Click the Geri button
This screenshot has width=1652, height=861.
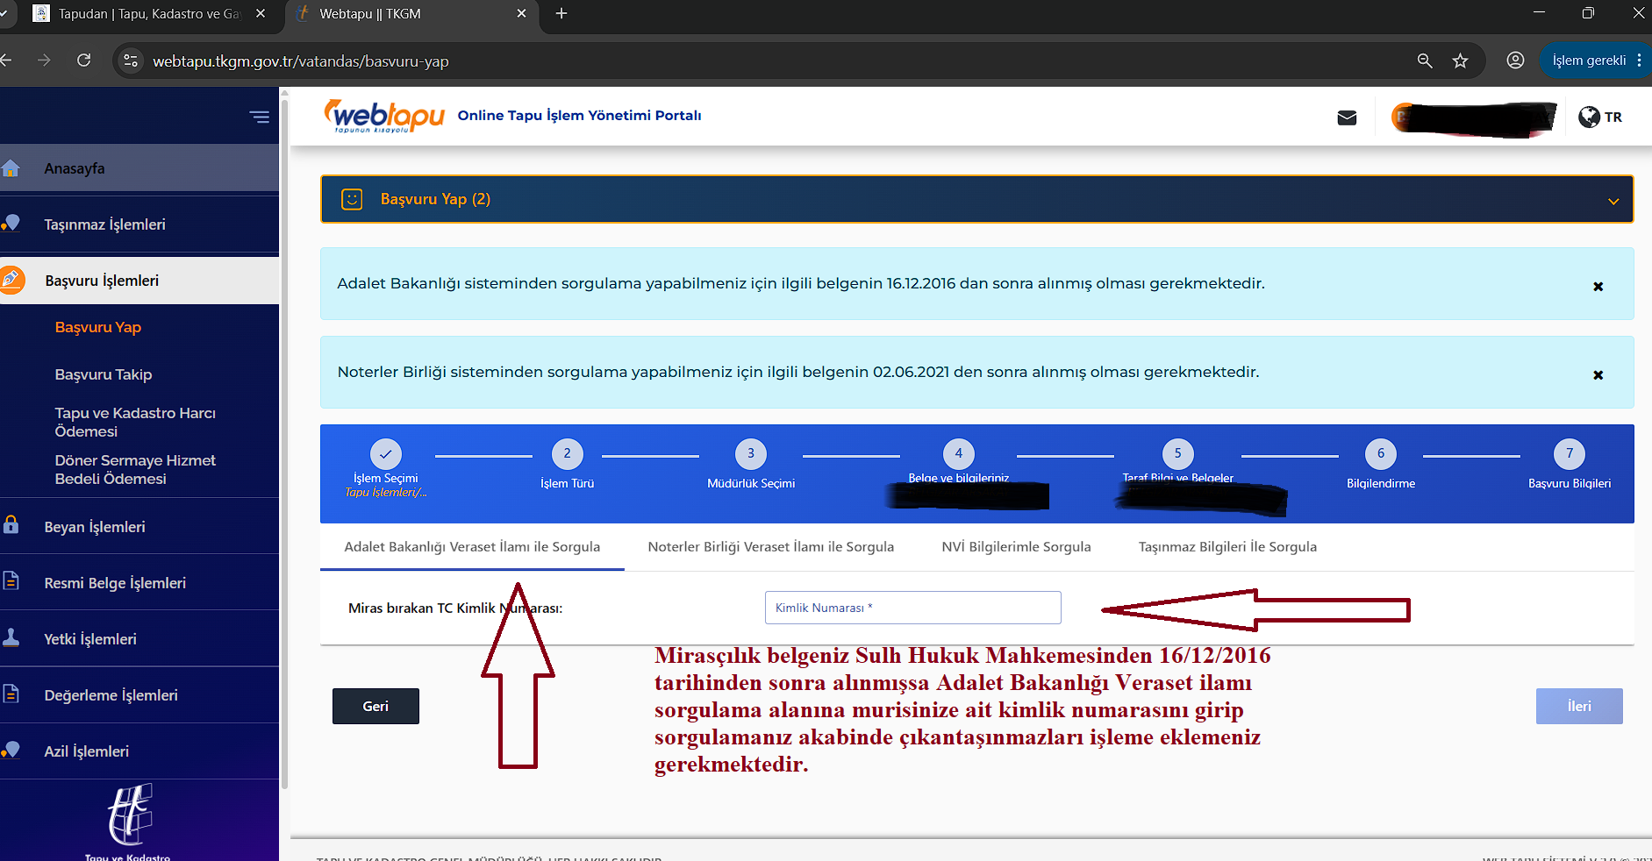[x=375, y=706]
